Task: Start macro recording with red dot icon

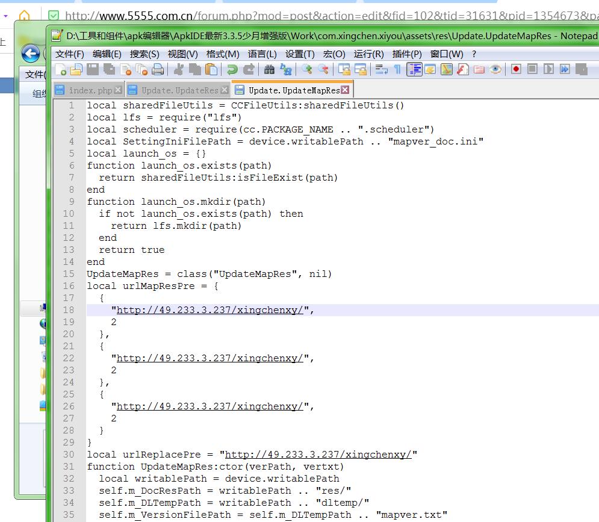Action: coord(516,70)
